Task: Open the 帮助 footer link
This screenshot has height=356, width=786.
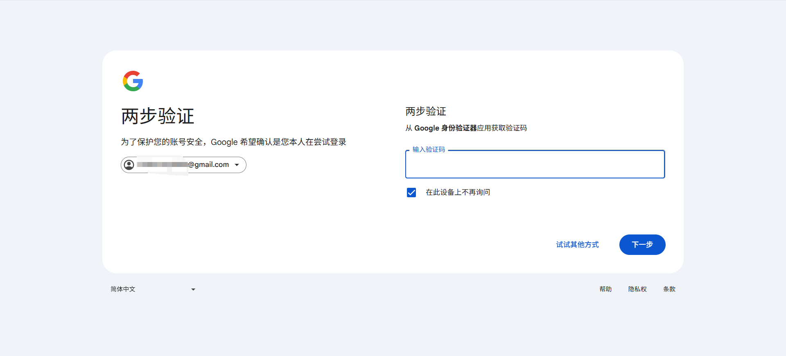Action: coord(605,289)
